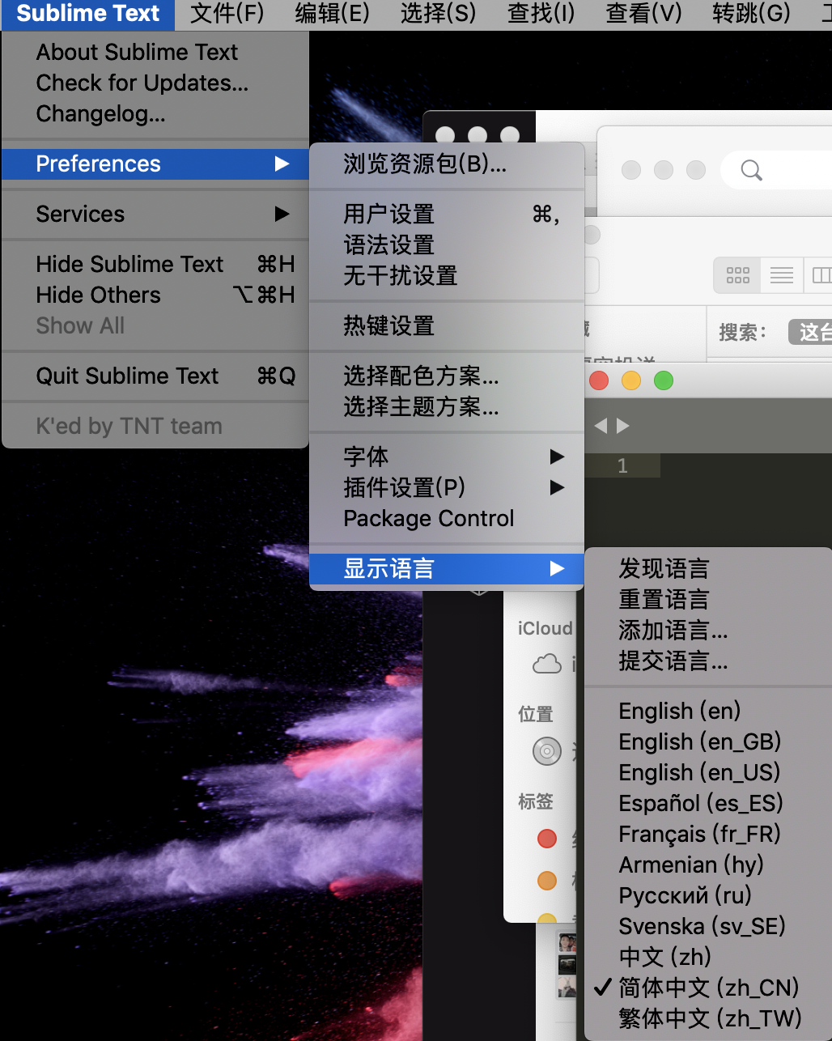
Task: Select the orange tag in sidebar
Action: pos(547,881)
